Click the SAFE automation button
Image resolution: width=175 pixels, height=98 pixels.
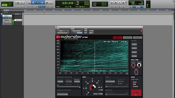tap(86, 33)
